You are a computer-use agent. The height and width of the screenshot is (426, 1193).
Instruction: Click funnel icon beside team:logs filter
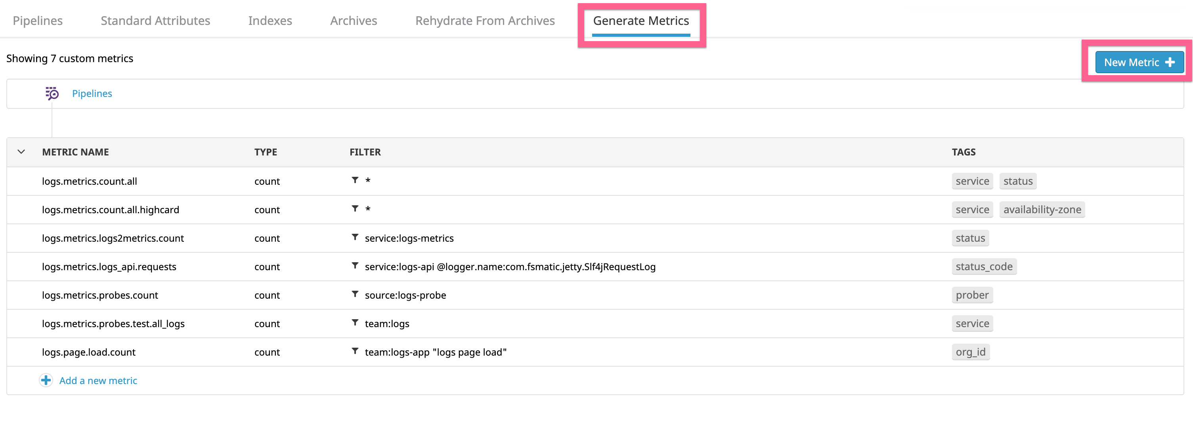tap(355, 322)
